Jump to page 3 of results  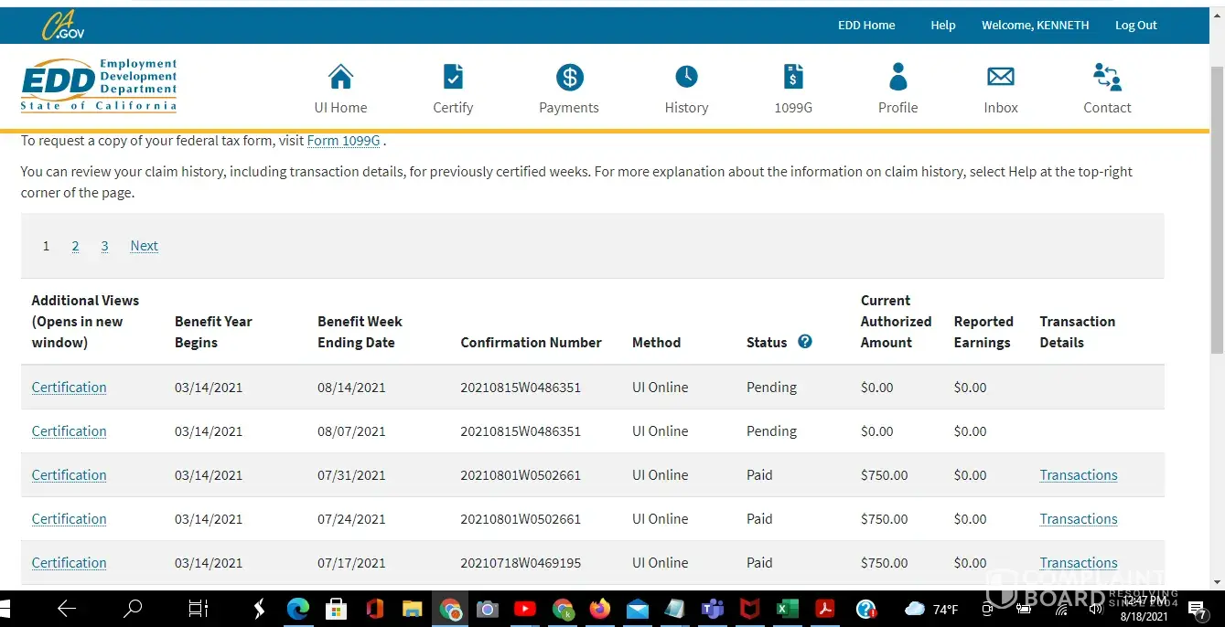pos(104,246)
